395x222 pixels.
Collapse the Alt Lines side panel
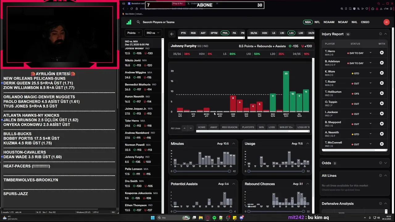click(x=385, y=175)
